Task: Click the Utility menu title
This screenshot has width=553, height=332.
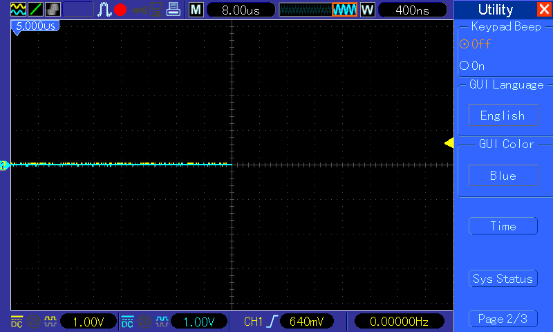Action: pos(496,10)
